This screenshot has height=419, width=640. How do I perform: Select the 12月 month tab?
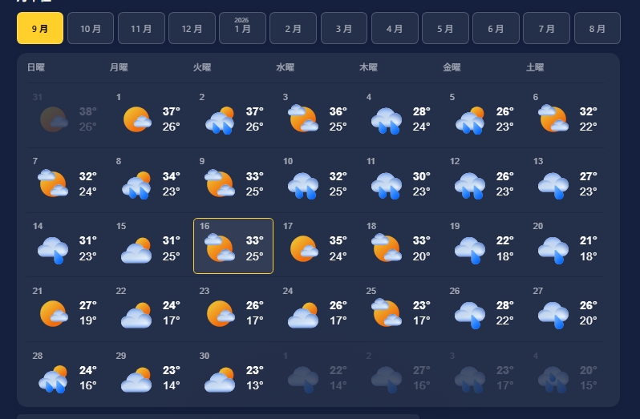point(192,28)
